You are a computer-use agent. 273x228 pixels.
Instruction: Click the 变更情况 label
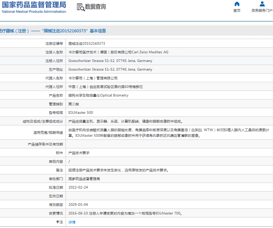[56, 213]
